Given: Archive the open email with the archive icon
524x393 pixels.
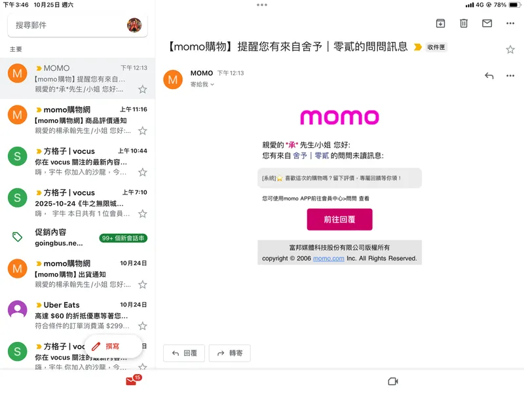Looking at the screenshot, I should [x=440, y=24].
